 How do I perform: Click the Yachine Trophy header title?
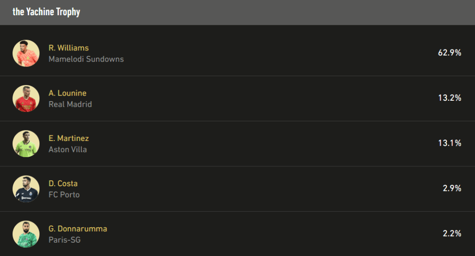pyautogui.click(x=46, y=12)
